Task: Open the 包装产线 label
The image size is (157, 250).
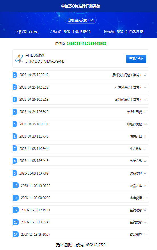Action: (x=136, y=161)
